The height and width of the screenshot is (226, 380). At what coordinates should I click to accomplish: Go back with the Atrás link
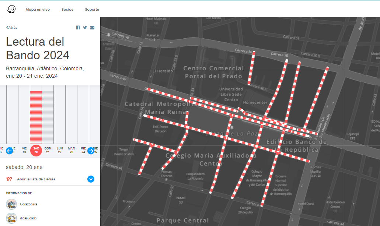(12, 27)
